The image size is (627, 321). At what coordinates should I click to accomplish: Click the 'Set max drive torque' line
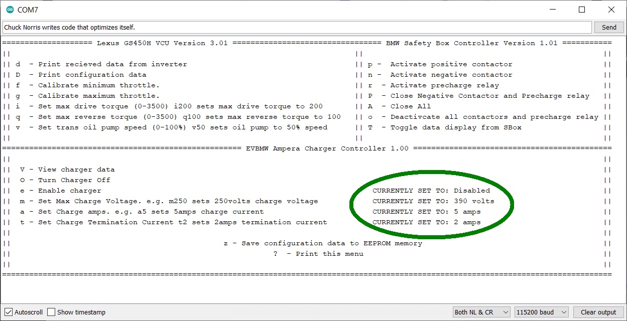pyautogui.click(x=169, y=106)
